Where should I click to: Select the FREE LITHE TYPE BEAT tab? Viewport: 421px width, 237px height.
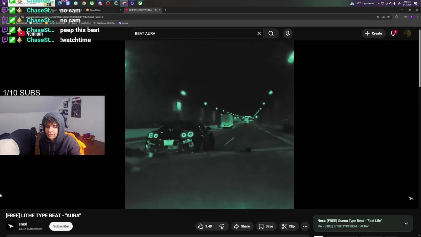click(x=141, y=10)
